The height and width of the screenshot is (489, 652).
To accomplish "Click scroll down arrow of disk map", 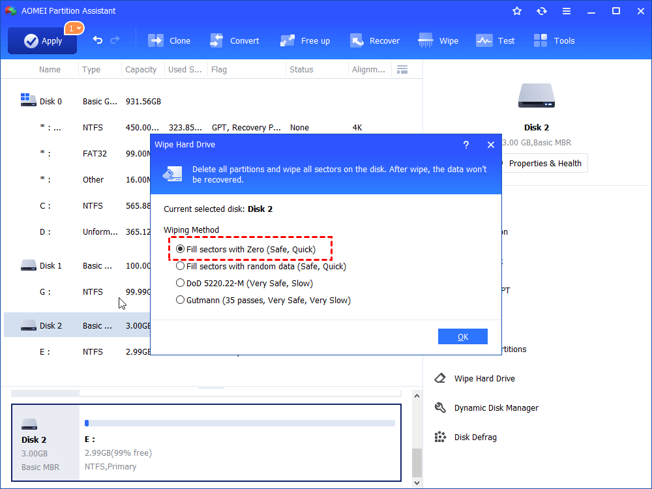I will (417, 482).
